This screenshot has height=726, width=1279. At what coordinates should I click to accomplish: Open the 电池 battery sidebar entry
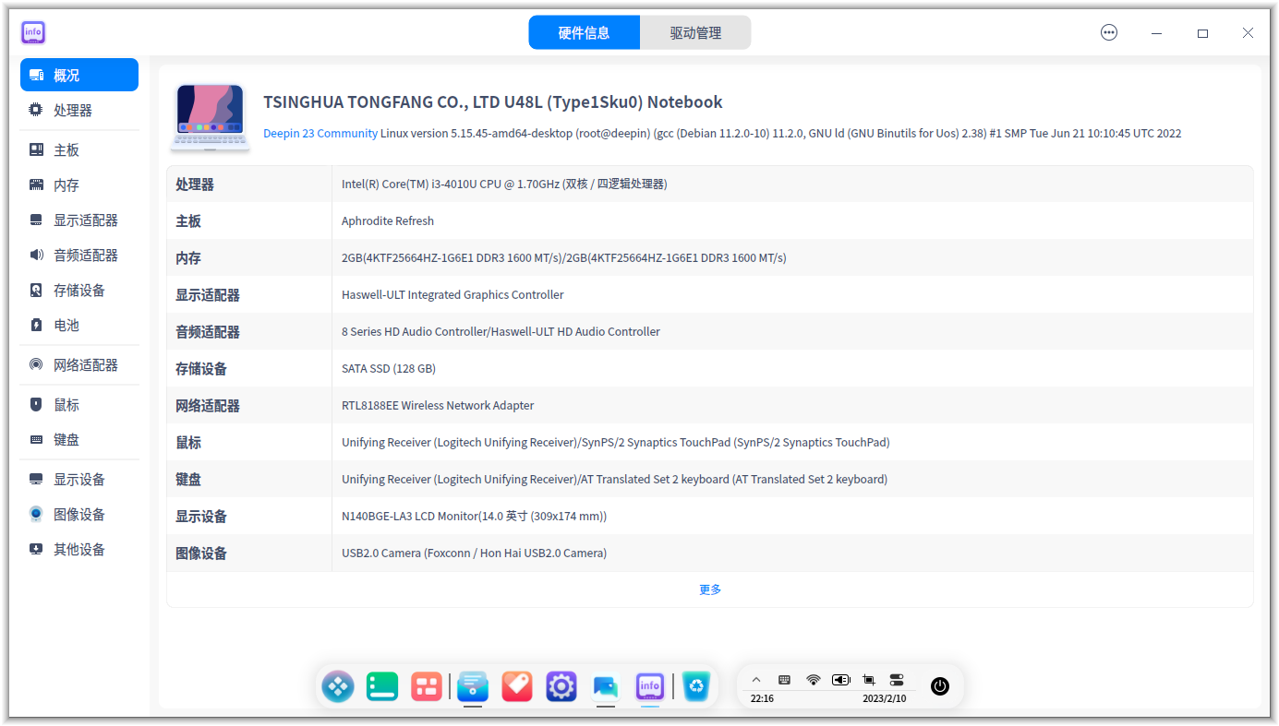[x=79, y=325]
